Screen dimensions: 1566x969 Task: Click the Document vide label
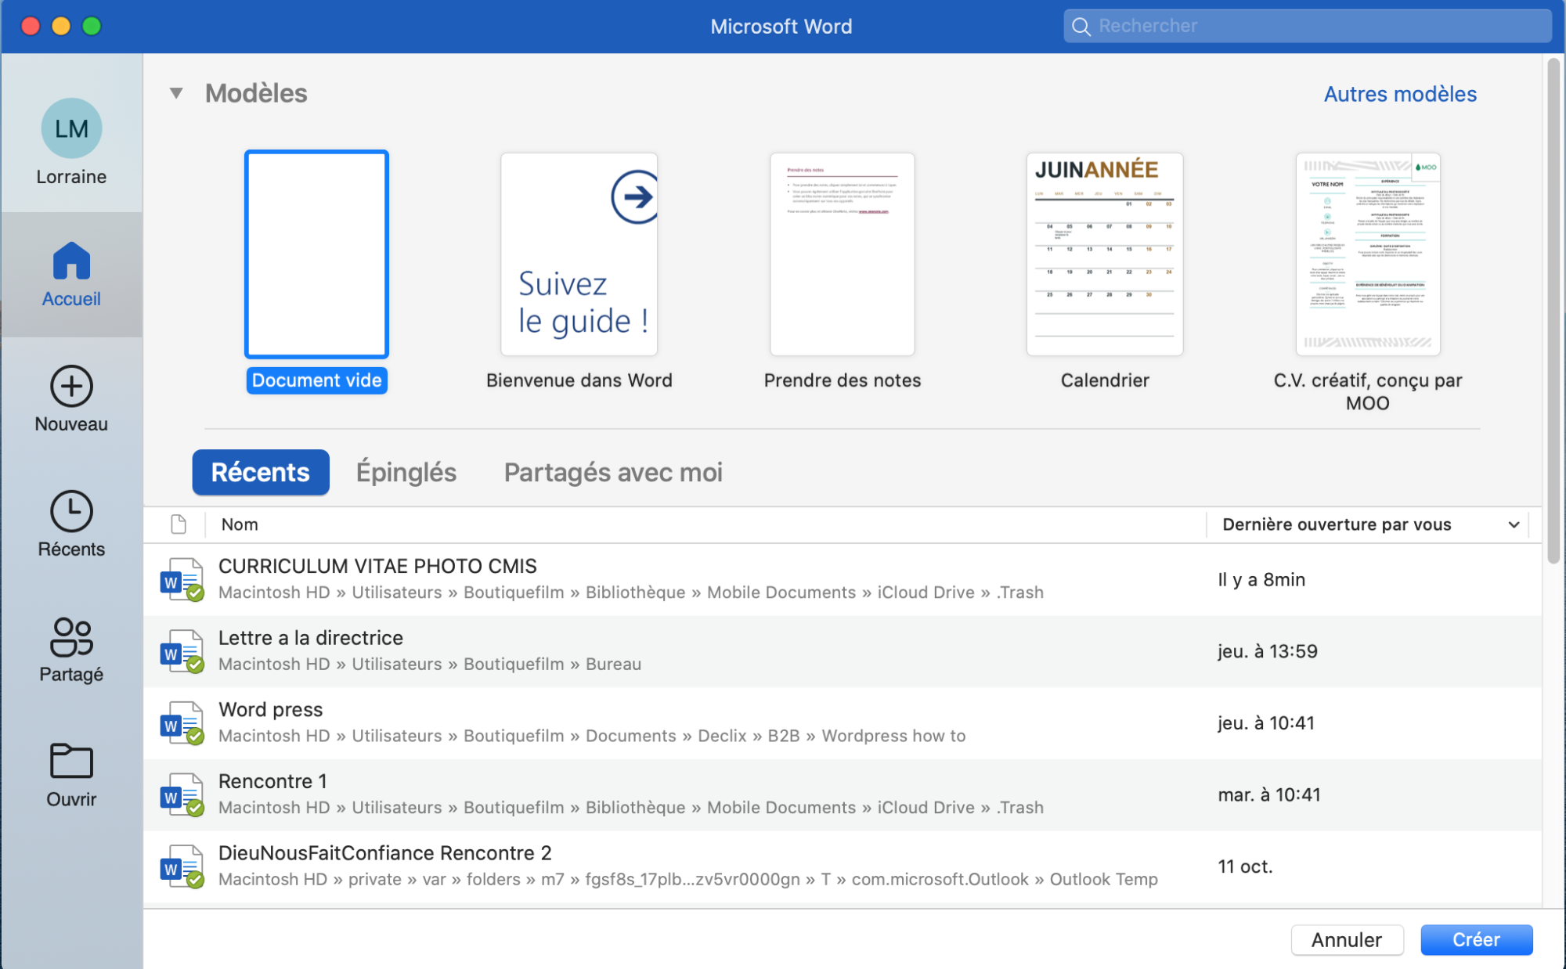pyautogui.click(x=316, y=380)
